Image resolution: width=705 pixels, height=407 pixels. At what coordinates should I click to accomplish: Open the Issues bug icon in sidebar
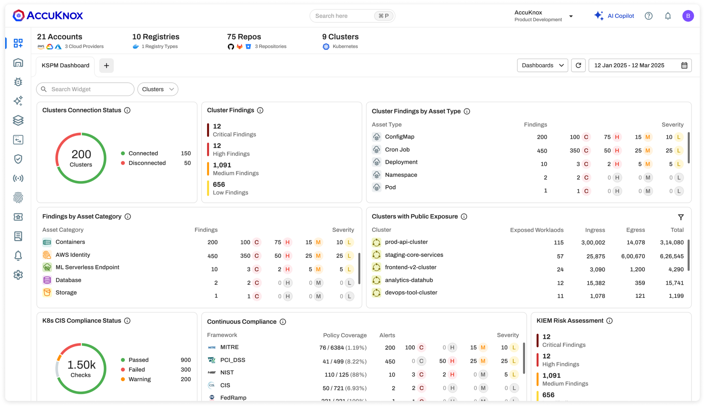18,82
